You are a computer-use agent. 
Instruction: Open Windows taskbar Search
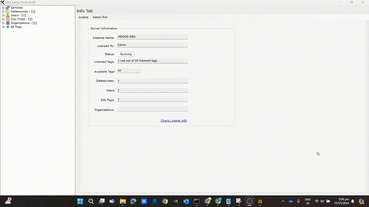coord(91,201)
